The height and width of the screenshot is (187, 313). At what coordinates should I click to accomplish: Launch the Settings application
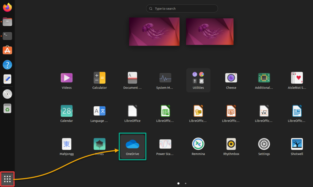pyautogui.click(x=264, y=144)
